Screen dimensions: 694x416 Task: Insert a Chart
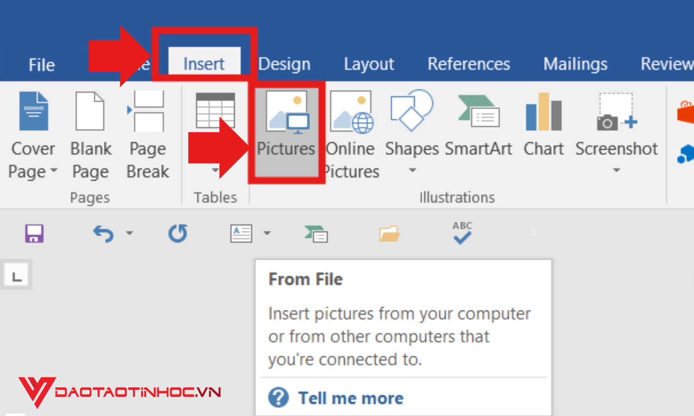(x=544, y=125)
